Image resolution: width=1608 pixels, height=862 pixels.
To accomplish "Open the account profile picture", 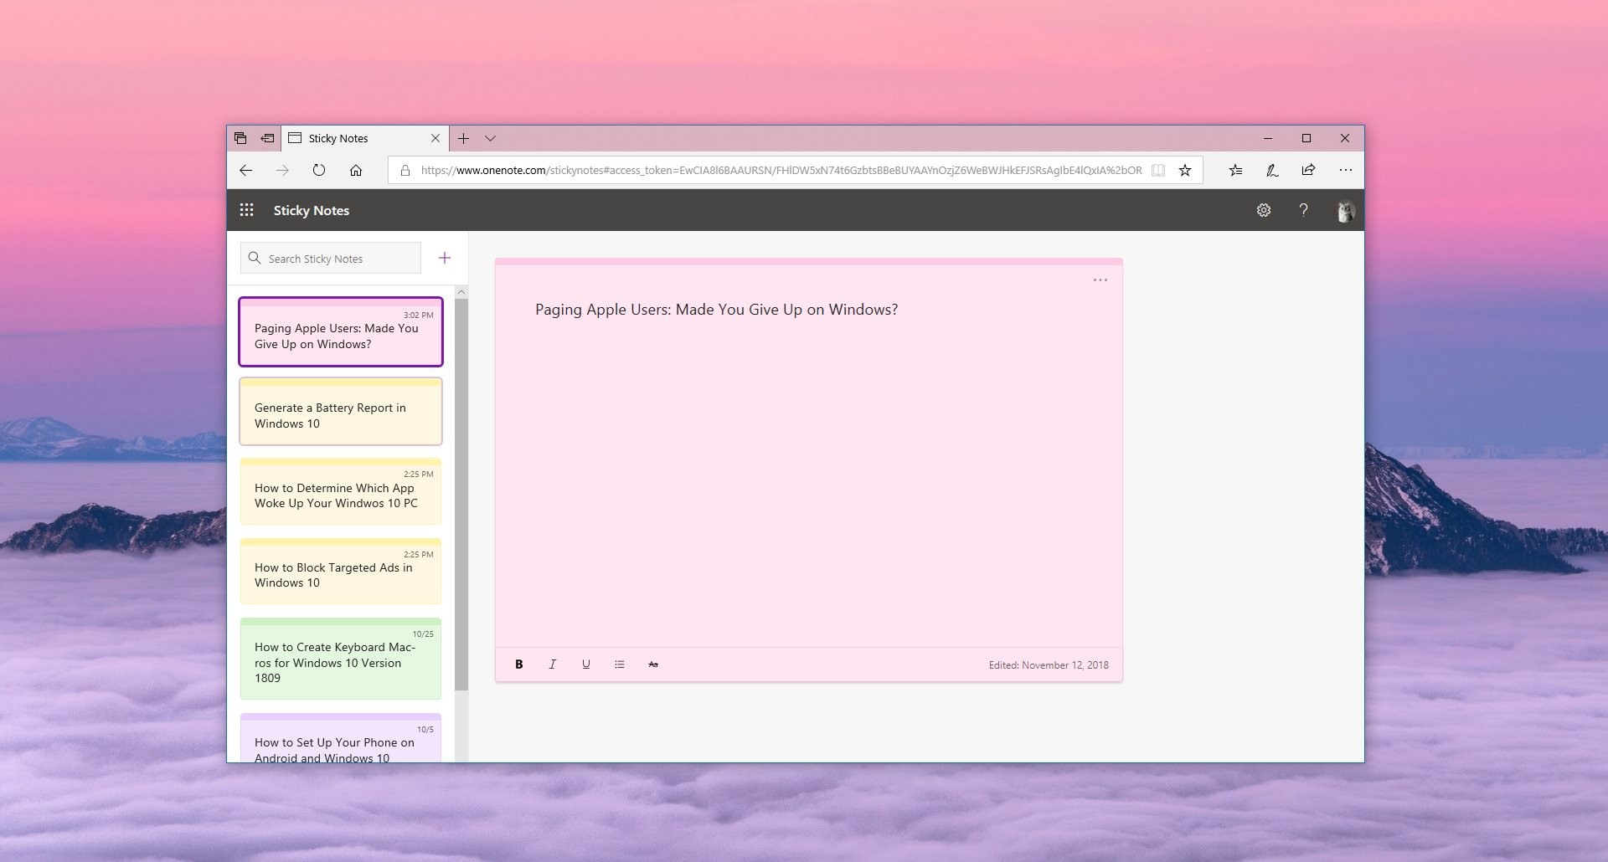I will click(x=1345, y=211).
